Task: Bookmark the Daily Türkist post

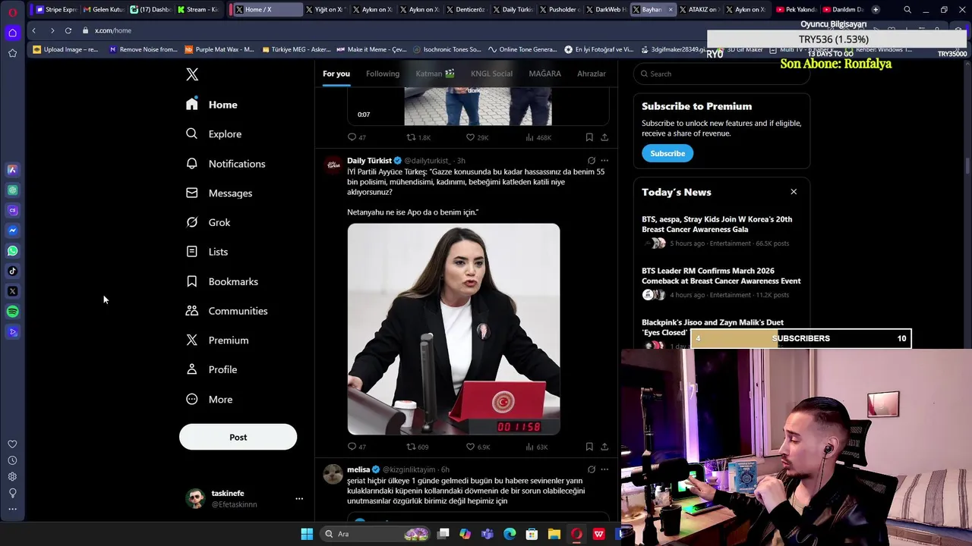Action: click(589, 447)
